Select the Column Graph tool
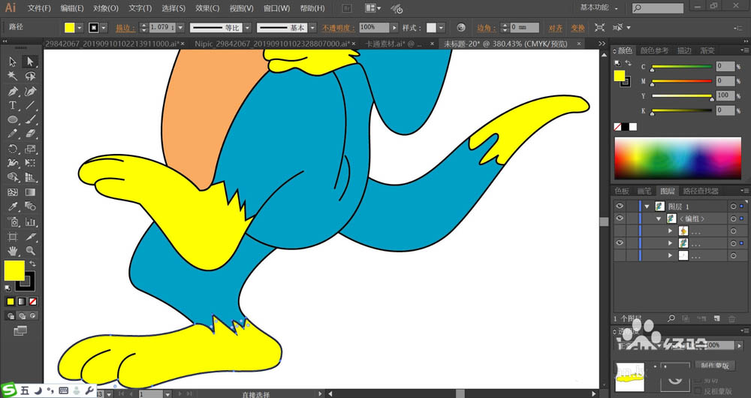The height and width of the screenshot is (398, 751). [30, 222]
